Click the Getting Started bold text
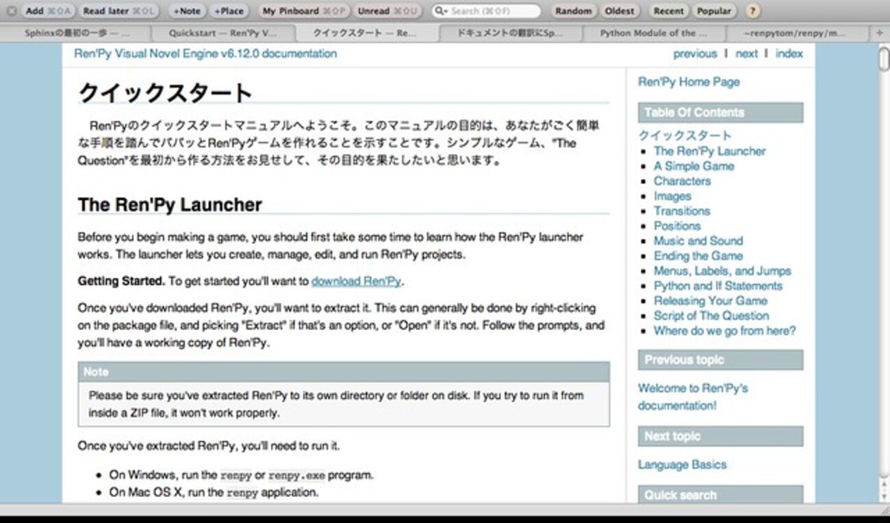 (x=121, y=281)
